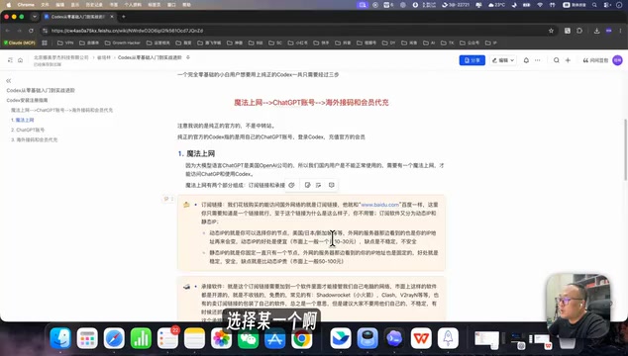Click the home icon in Feishu header
This screenshot has width=628, height=356.
coord(20,60)
